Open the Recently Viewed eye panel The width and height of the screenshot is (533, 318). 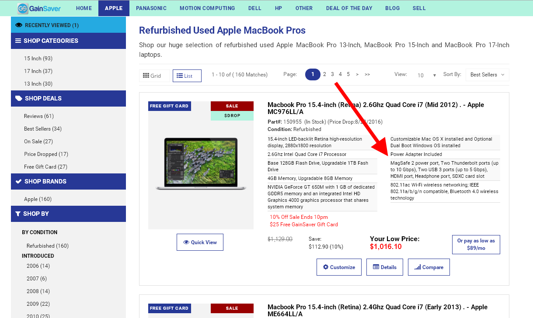point(68,25)
